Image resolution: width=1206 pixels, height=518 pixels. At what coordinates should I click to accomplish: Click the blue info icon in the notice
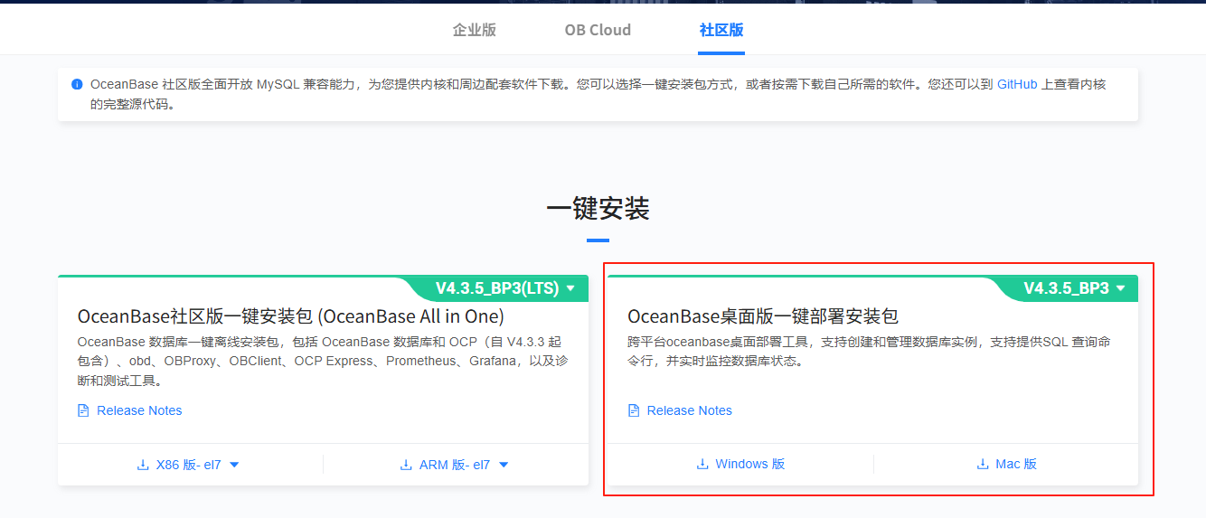point(77,84)
